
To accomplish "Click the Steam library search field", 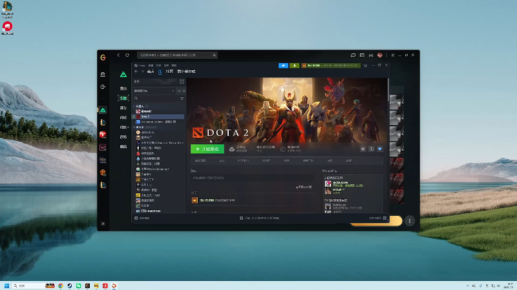I will pos(156,99).
